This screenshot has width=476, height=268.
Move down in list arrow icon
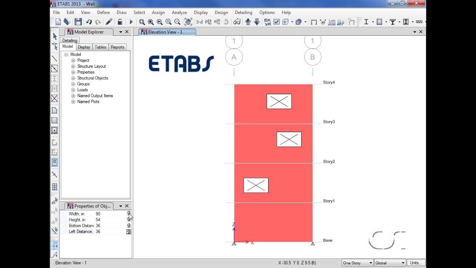pyautogui.click(x=257, y=22)
